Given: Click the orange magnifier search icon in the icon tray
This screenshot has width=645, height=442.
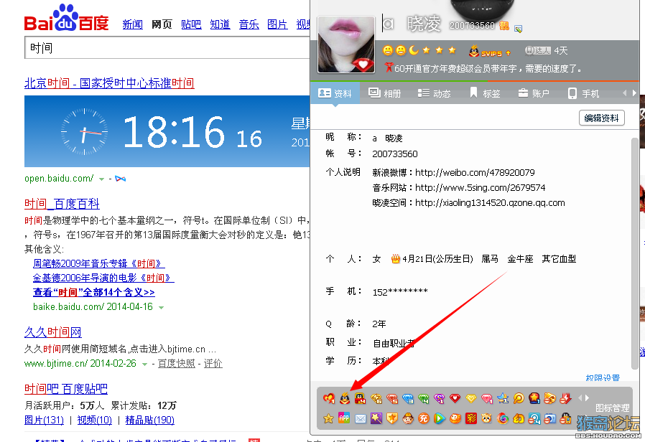Looking at the screenshot, I should (x=519, y=398).
